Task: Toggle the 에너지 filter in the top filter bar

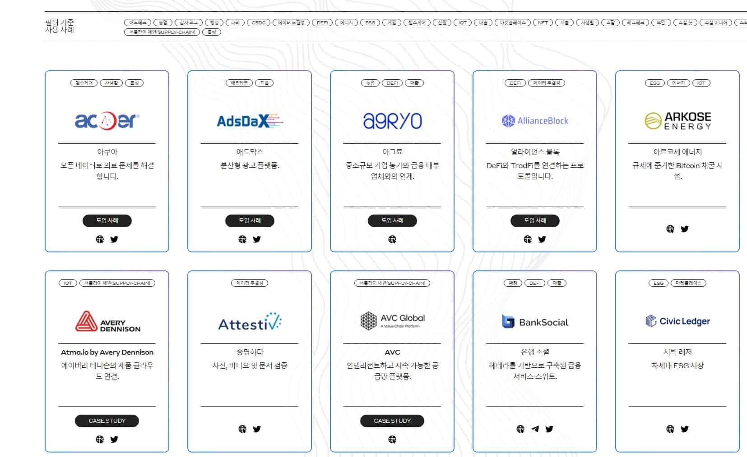Action: coord(346,23)
